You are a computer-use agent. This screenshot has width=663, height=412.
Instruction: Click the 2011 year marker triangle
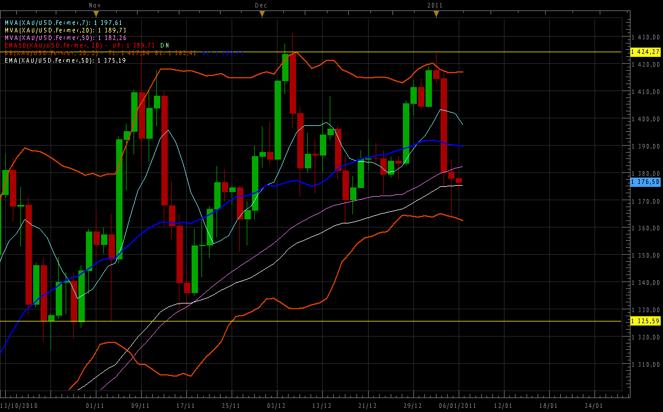[x=435, y=13]
